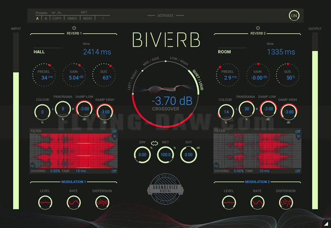Click Reverb 2 time value 1335 ms
The width and height of the screenshot is (331, 228).
[281, 52]
